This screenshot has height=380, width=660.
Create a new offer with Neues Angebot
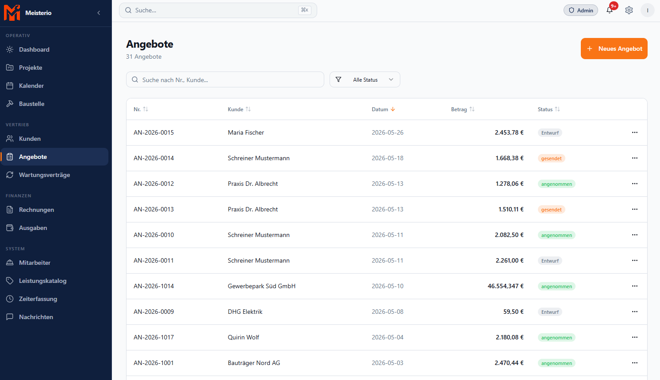(614, 49)
